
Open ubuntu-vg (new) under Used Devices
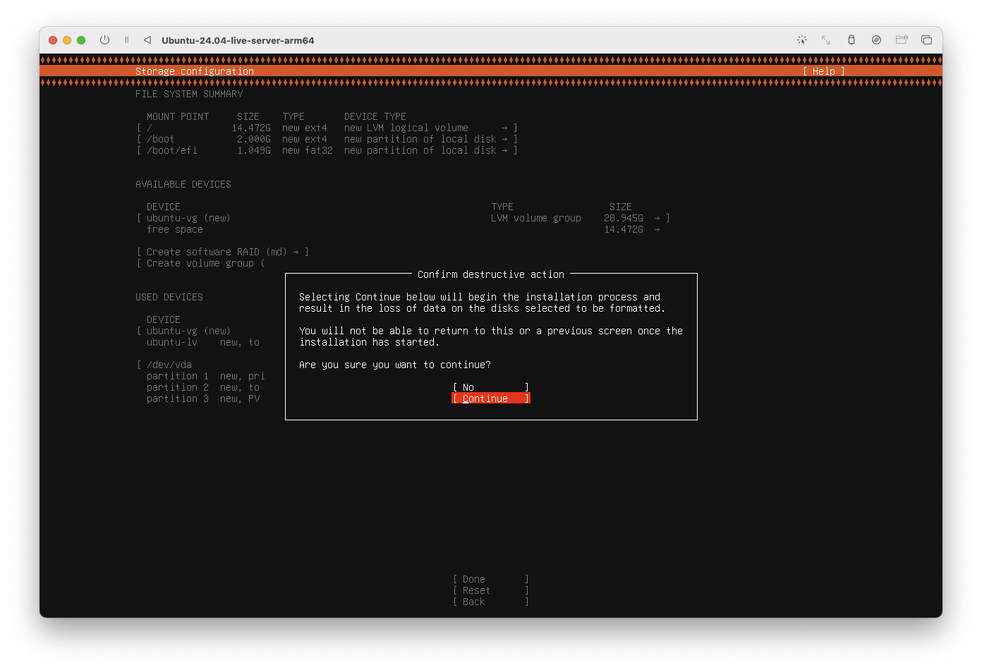tap(183, 331)
